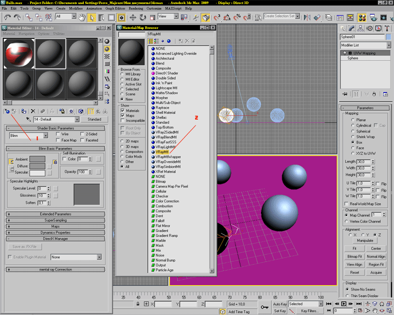
Task: Click Show Map in Viewport cube icon
Action: click(x=81, y=111)
